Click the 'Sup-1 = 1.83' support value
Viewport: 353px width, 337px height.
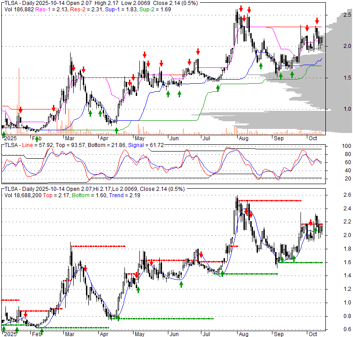121,9
